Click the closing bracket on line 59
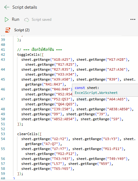 point(18,174)
